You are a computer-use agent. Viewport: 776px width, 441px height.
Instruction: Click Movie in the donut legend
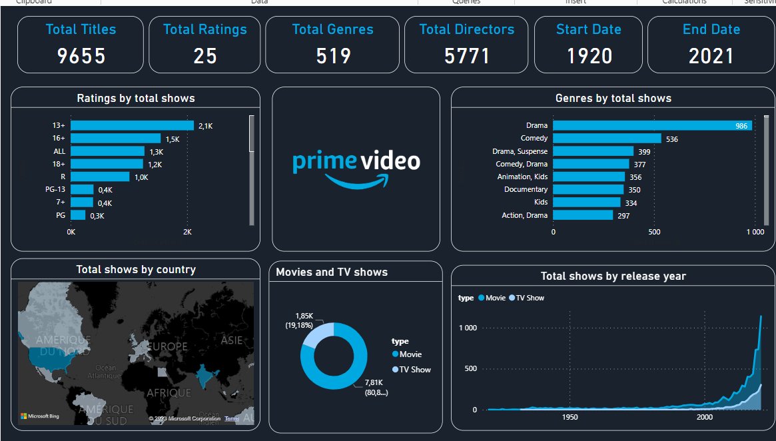tap(407, 354)
